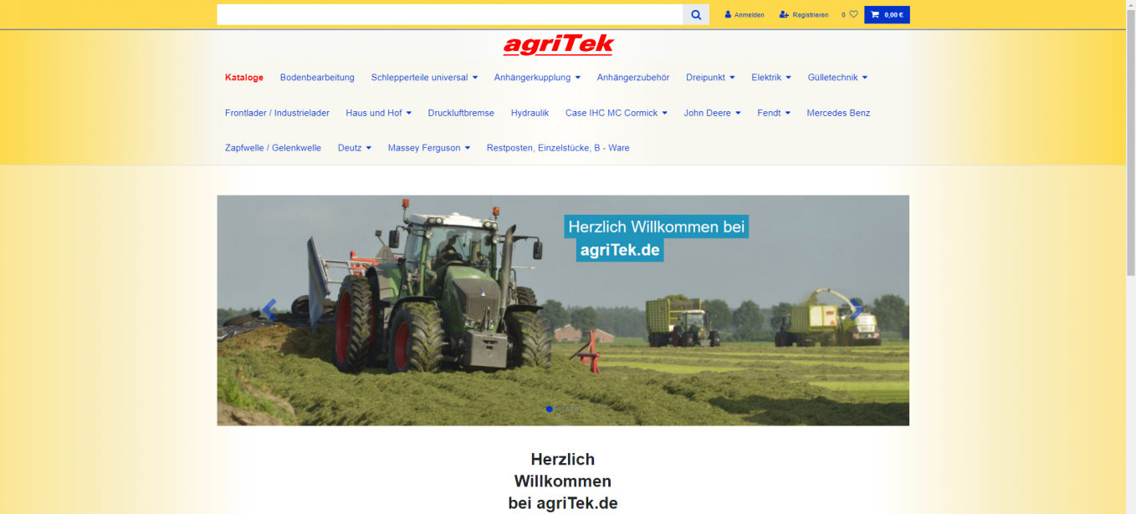Open Restposten, Einzelstücke, B - Ware link
Screen dimensions: 1136x514
(x=558, y=148)
